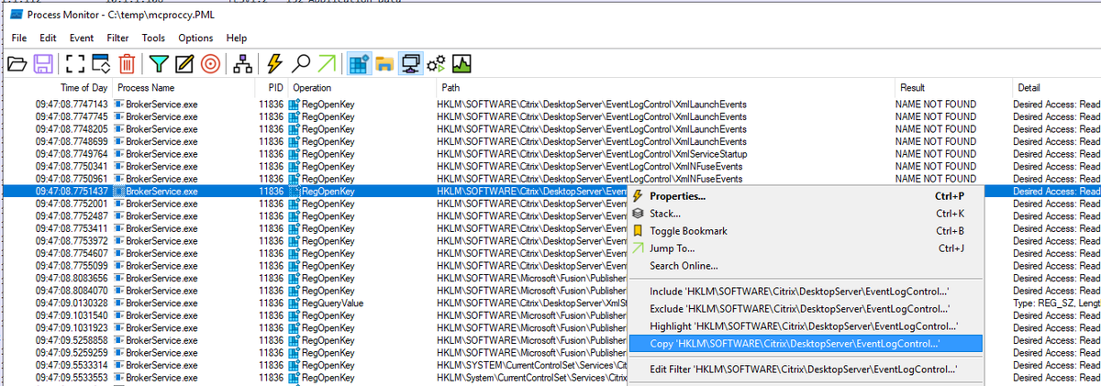
Task: Open the Filter menu
Action: coord(117,38)
